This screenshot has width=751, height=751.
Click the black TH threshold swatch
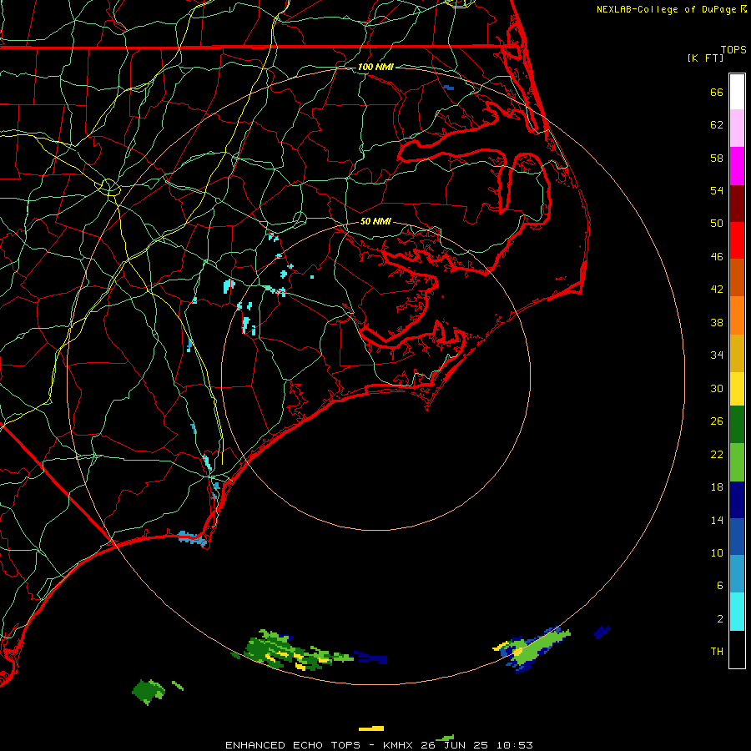737,649
